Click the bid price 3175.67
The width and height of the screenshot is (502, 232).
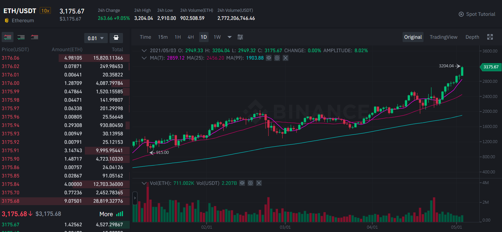point(10,225)
